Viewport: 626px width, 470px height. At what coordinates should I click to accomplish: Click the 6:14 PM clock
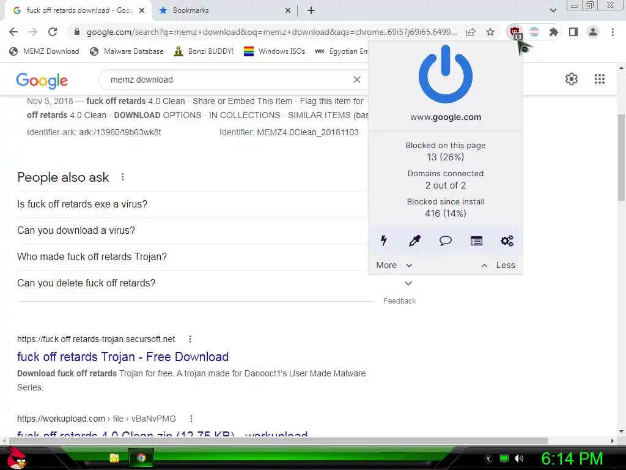click(x=572, y=458)
